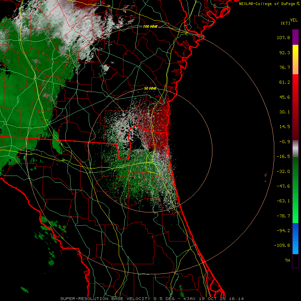Click the [KT] units label
The image size is (301, 301).
tap(286, 23)
